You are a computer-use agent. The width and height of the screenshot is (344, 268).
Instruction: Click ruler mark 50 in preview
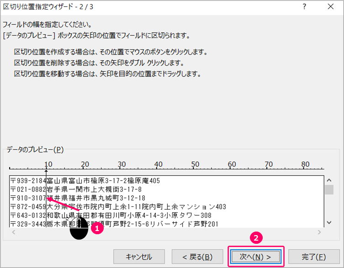195,164
